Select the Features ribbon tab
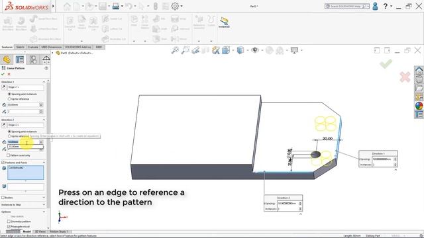 [x=7, y=47]
